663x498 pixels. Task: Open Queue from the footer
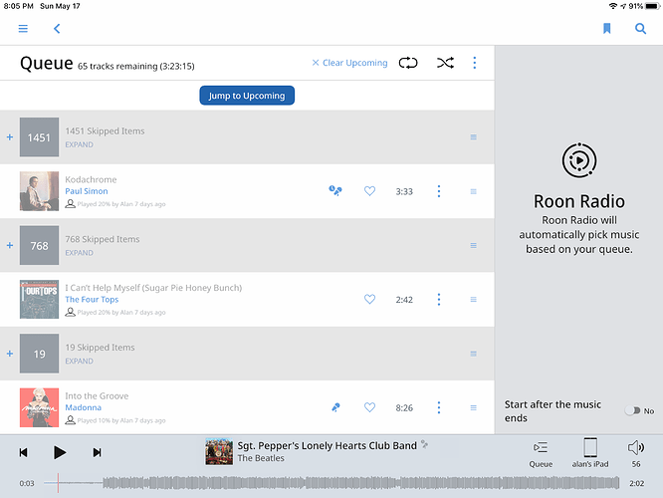pyautogui.click(x=541, y=453)
